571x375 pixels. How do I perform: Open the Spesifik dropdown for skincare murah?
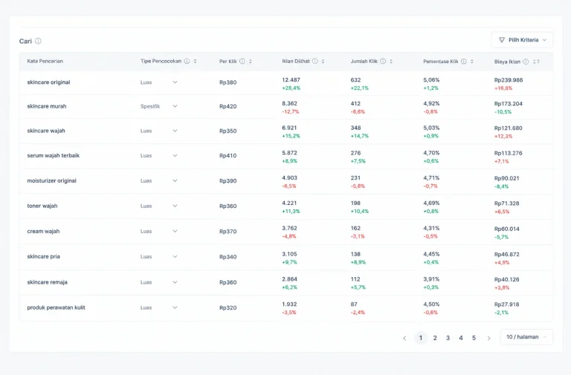tap(159, 106)
